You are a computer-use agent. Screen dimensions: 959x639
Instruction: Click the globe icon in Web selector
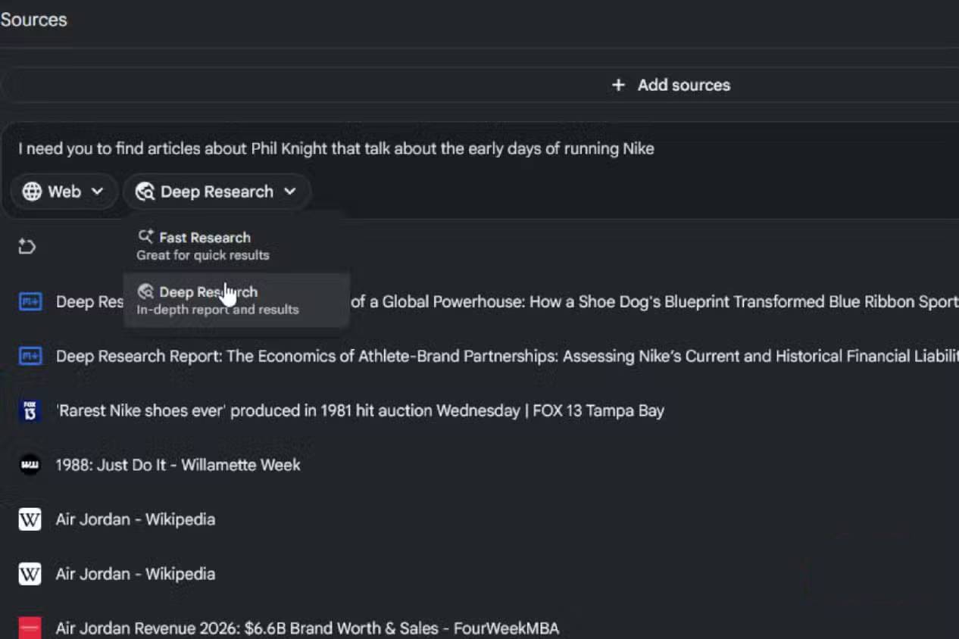point(32,192)
